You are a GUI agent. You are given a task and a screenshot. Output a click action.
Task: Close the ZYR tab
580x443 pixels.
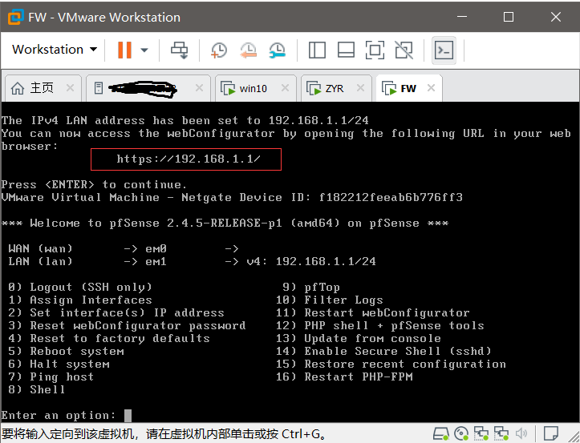360,88
